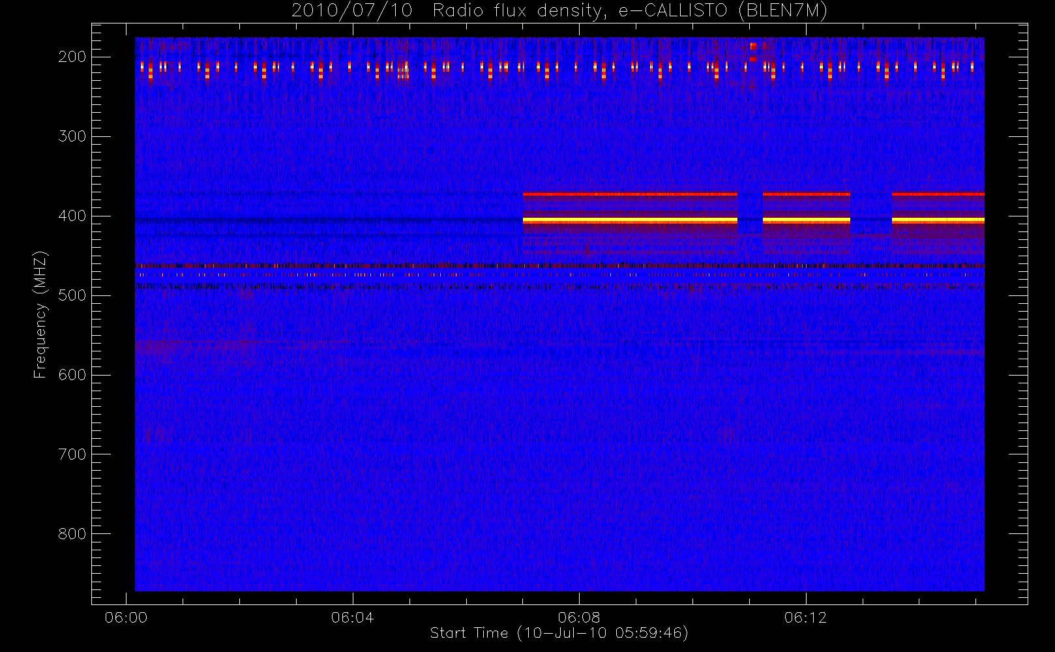Click the 06:08 time tick label
This screenshot has height=652, width=1055.
pos(579,617)
